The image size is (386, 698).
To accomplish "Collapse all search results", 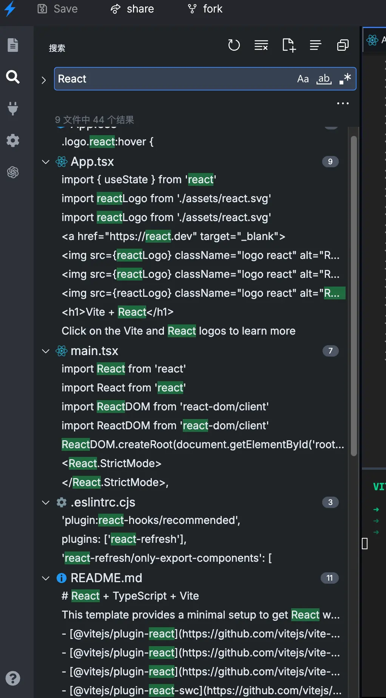I will point(343,45).
